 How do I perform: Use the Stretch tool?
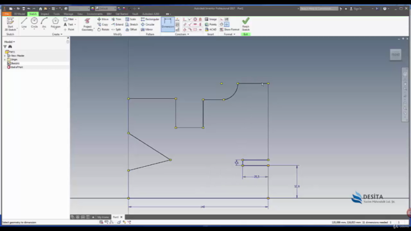pos(132,24)
